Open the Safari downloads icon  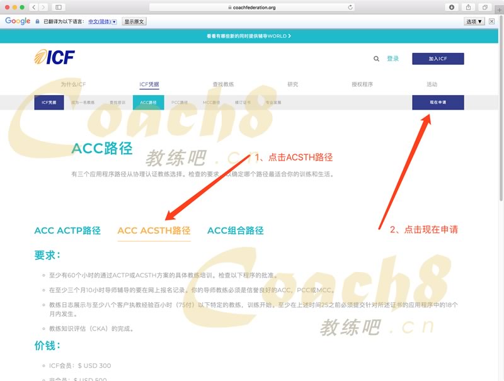point(452,7)
